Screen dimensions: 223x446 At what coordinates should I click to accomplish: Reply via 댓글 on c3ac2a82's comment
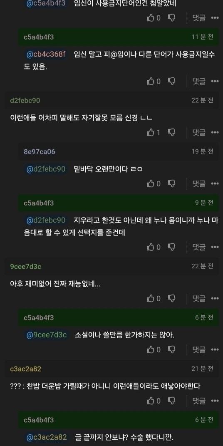(199, 401)
